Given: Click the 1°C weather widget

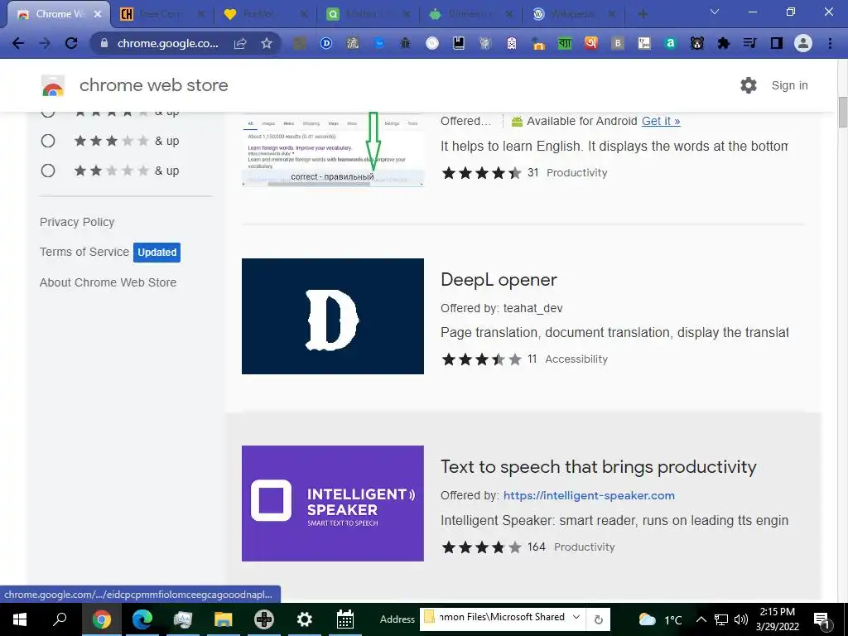Looking at the screenshot, I should point(660,619).
